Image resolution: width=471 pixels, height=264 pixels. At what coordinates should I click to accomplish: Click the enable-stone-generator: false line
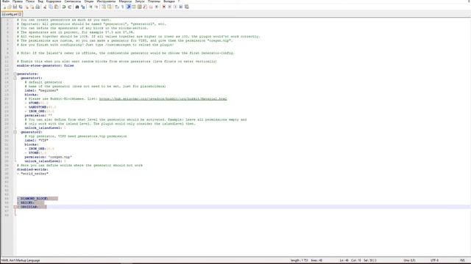pos(45,65)
